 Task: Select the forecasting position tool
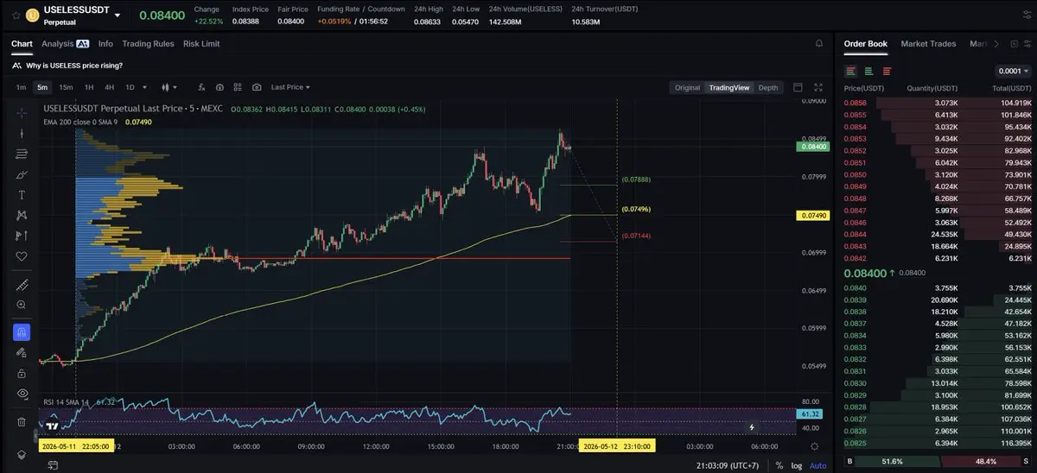[22, 236]
